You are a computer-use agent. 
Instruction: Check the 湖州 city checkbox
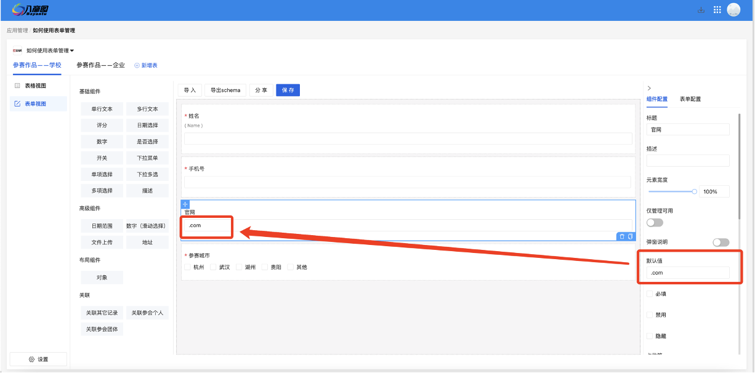pyautogui.click(x=239, y=267)
